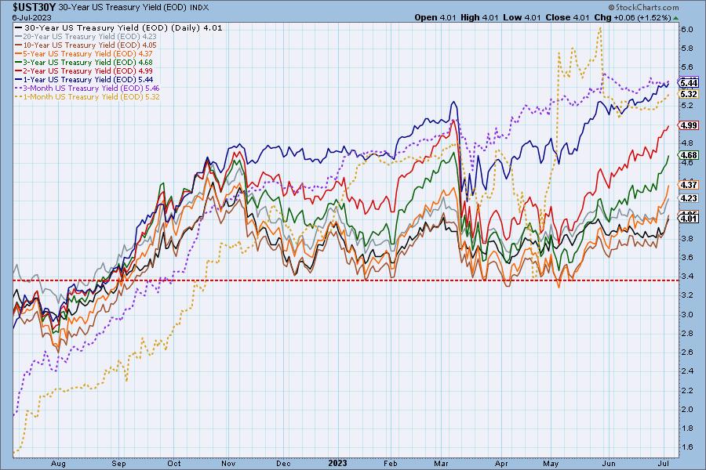Click the 5.32 price label tag
This screenshot has height=470, width=706.
tap(689, 94)
